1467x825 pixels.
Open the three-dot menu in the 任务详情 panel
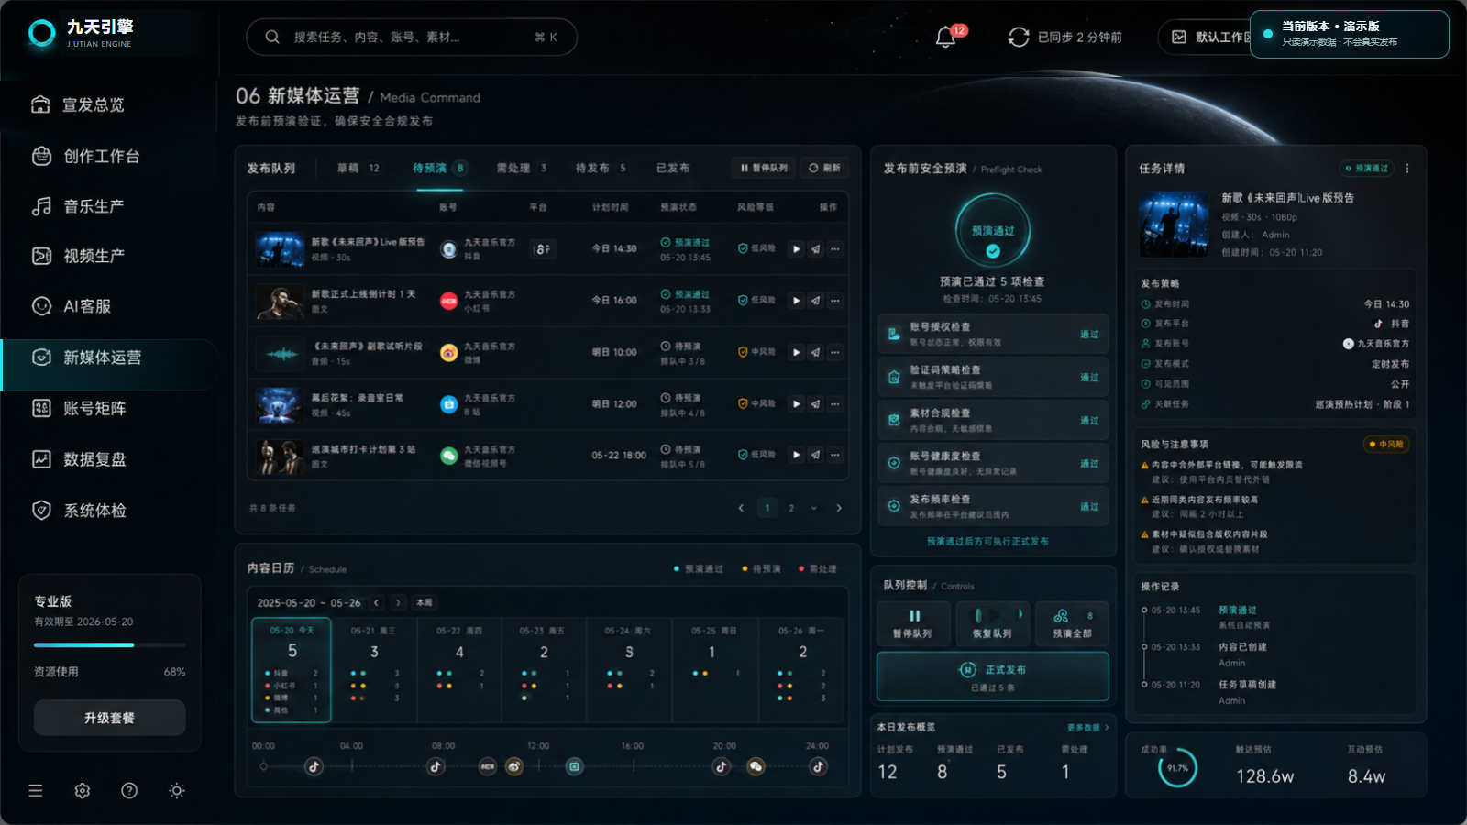[x=1407, y=169]
